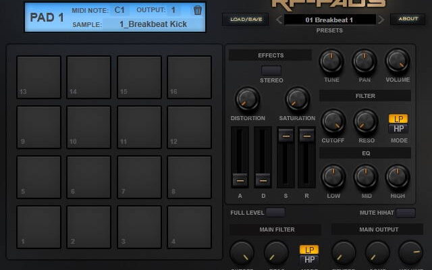Click the DISTORTION knob
Screen dimensions: 432x270
tap(247, 100)
